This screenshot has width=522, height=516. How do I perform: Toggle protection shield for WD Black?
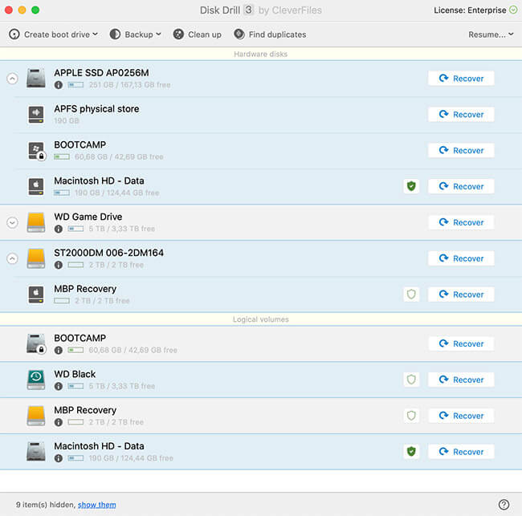(x=411, y=380)
